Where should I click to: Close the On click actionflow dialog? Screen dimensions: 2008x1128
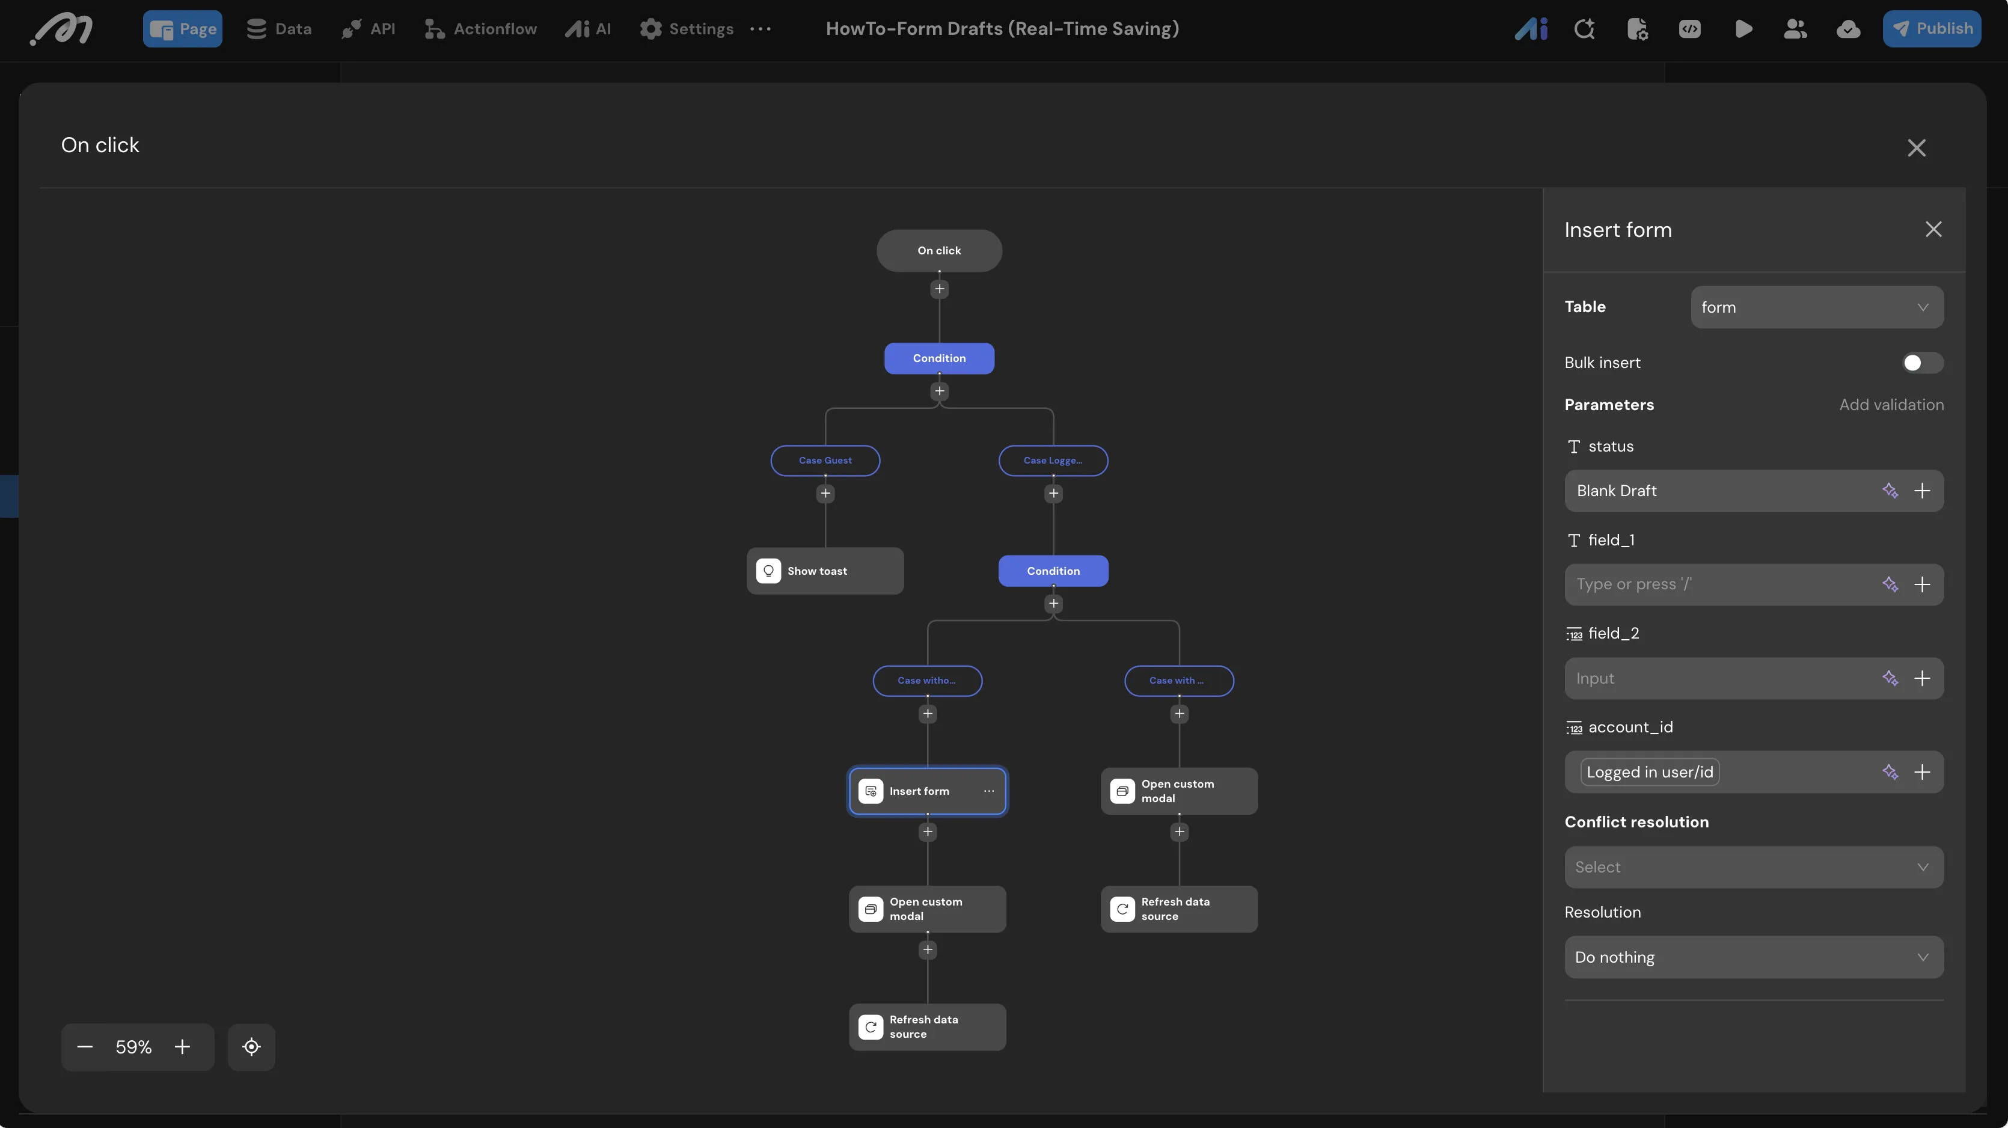click(x=1917, y=148)
